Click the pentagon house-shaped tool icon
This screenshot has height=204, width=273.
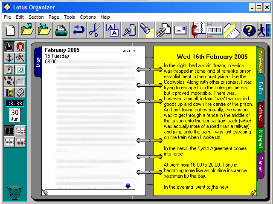point(20,81)
